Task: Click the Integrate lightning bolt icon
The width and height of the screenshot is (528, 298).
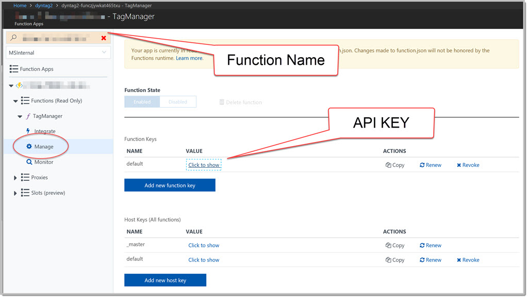Action: [x=28, y=131]
